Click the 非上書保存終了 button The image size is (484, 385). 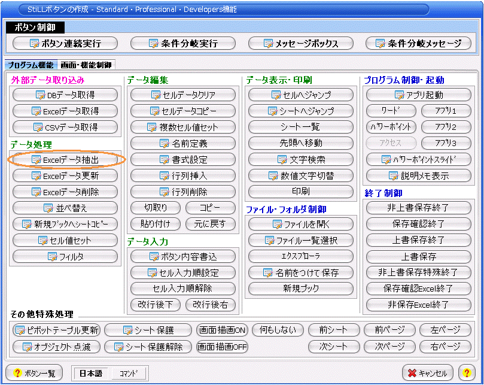[x=419, y=208]
